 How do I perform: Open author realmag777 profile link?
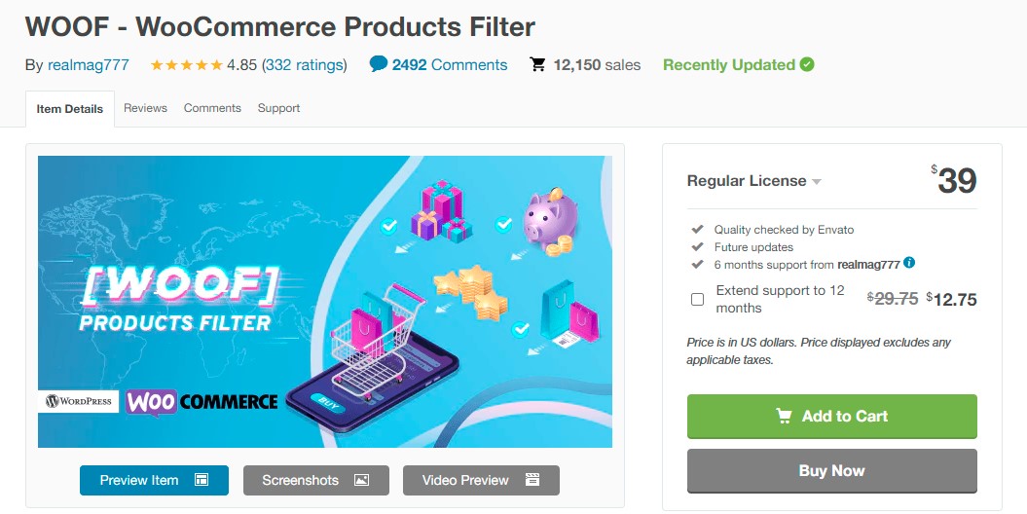pyautogui.click(x=91, y=65)
